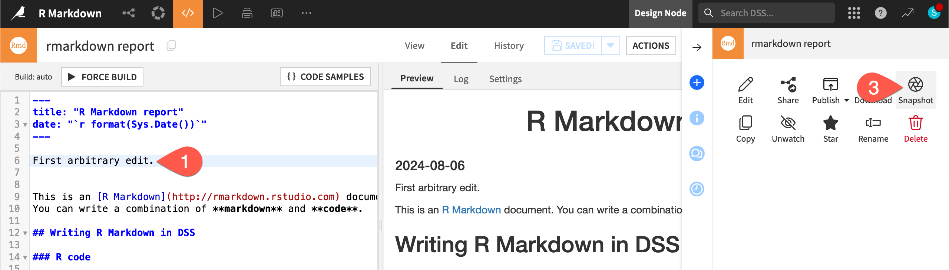949x270 pixels.
Task: Open the discussions chat icon in side rail
Action: pos(697,153)
